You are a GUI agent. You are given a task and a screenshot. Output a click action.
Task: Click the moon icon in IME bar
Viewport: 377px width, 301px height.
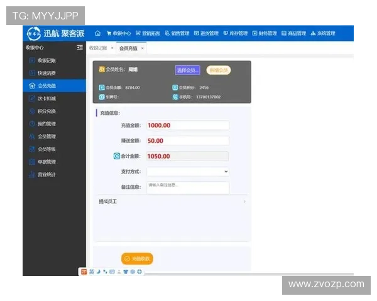(x=99, y=272)
